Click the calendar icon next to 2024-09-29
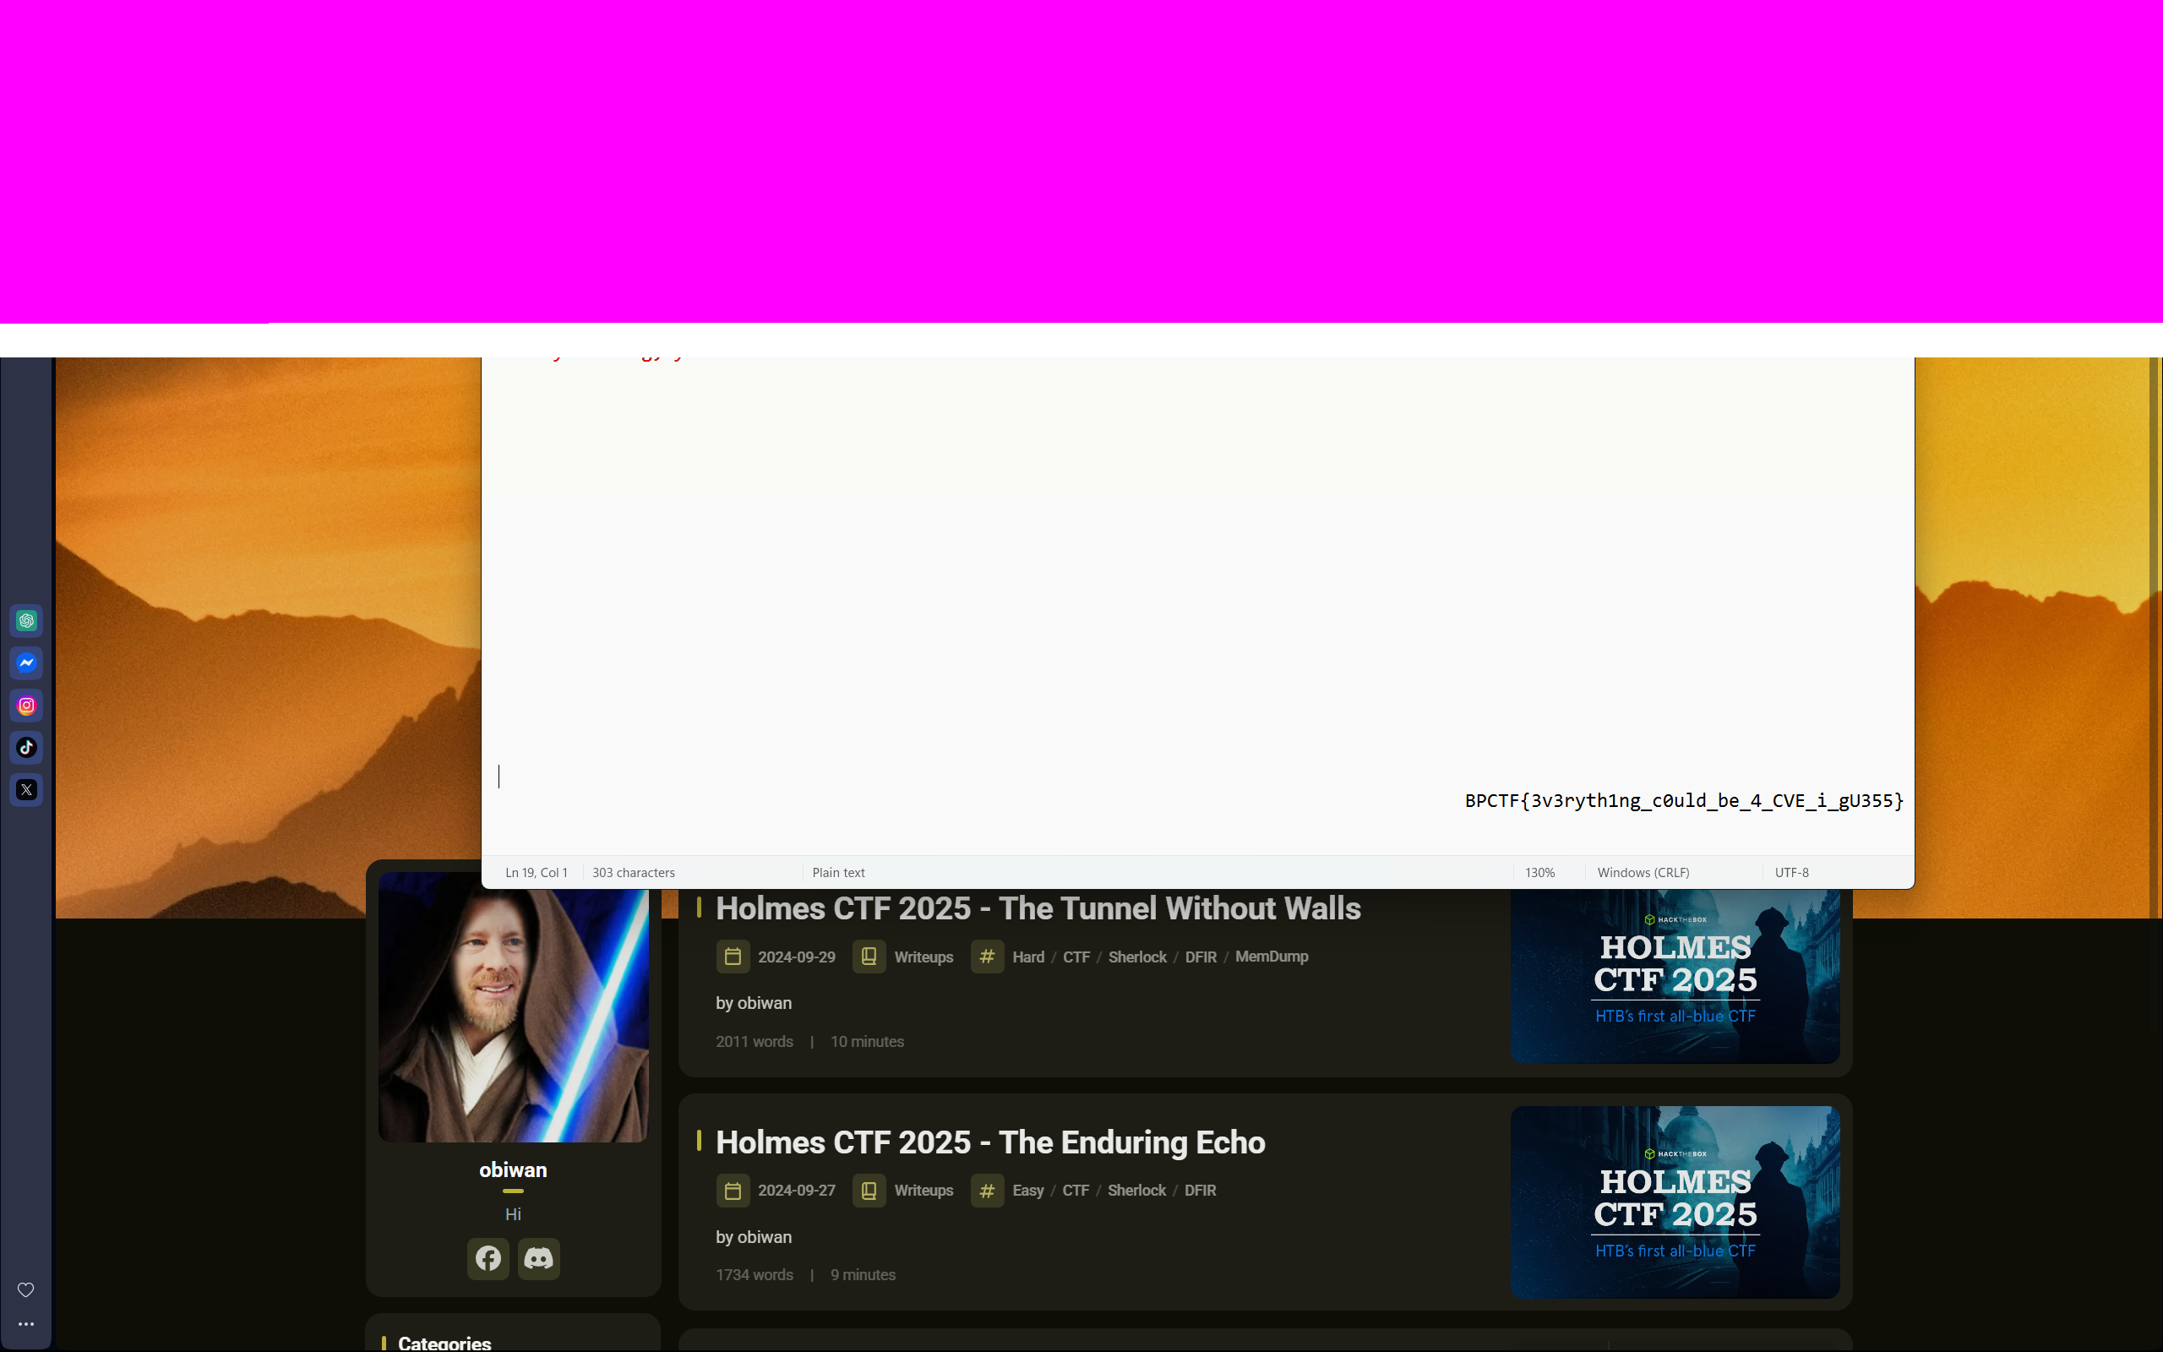Image resolution: width=2163 pixels, height=1352 pixels. click(731, 956)
